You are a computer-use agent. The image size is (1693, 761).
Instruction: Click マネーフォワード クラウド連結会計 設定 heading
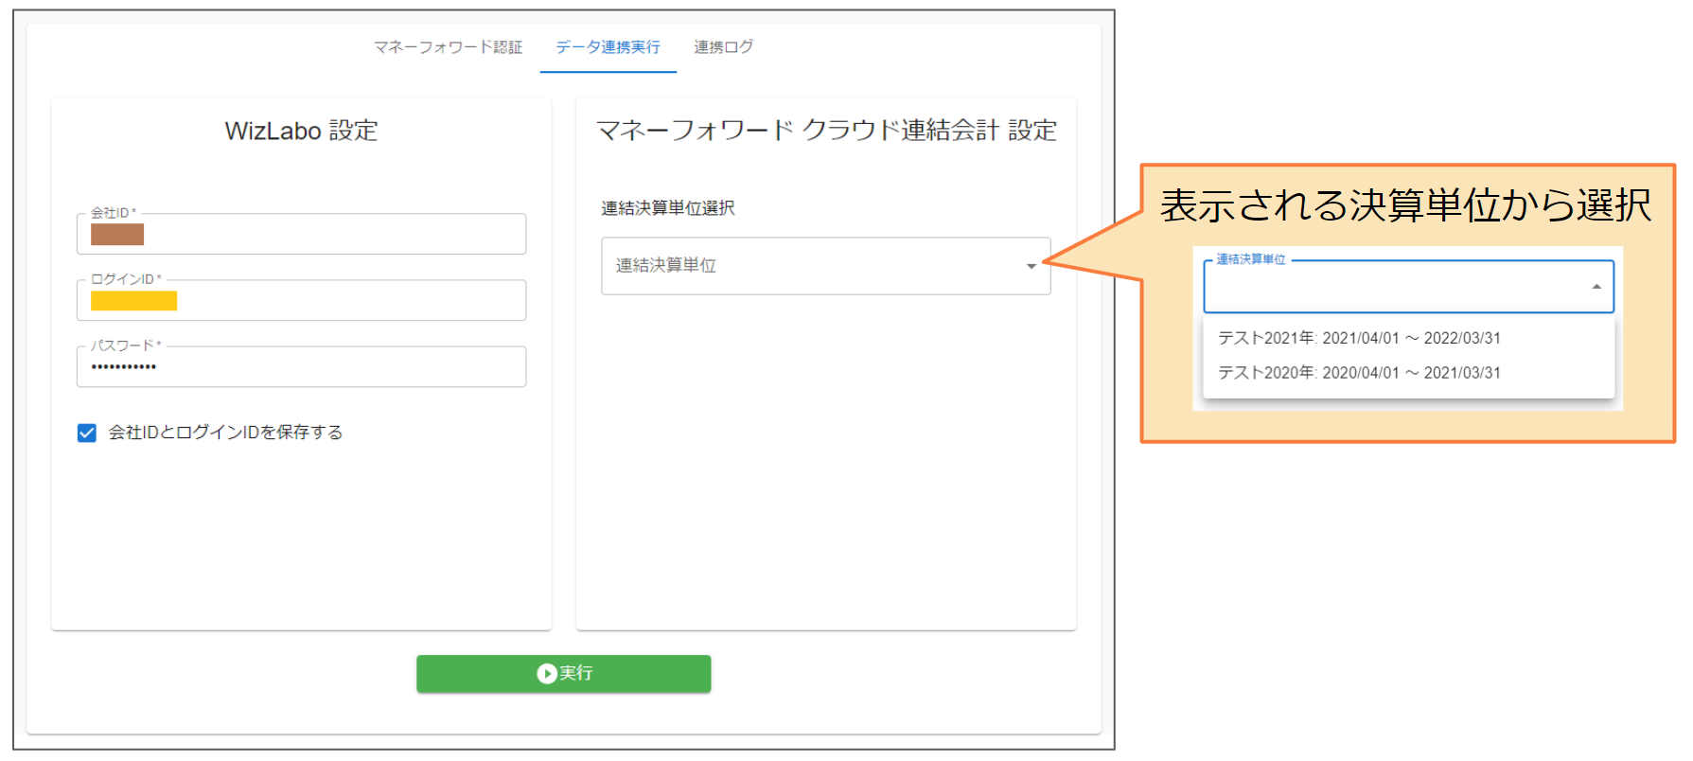pyautogui.click(x=826, y=131)
